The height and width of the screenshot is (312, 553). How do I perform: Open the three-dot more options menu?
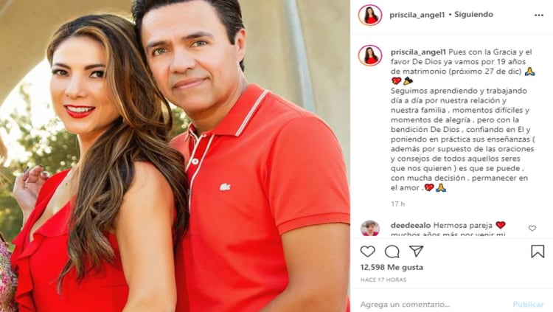(538, 15)
